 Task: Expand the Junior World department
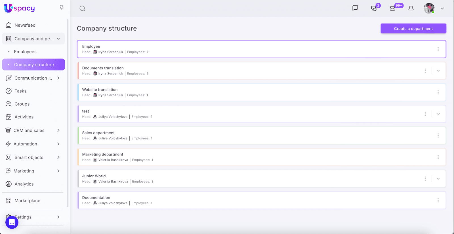point(438,179)
